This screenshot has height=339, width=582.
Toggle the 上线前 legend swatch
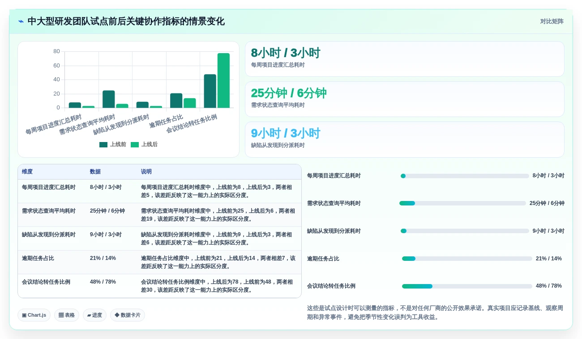(103, 144)
